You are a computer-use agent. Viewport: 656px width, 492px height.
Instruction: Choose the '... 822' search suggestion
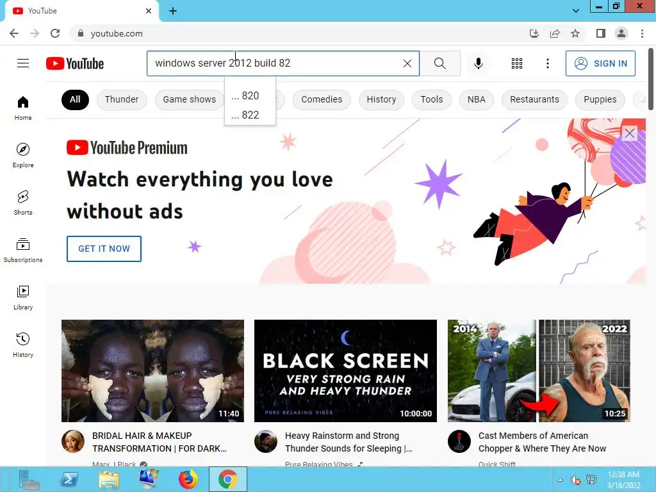(250, 115)
